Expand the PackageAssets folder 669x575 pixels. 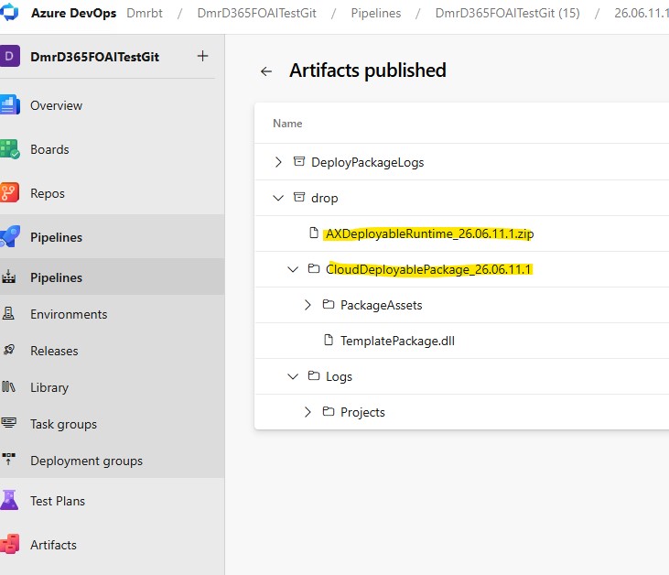click(x=308, y=305)
